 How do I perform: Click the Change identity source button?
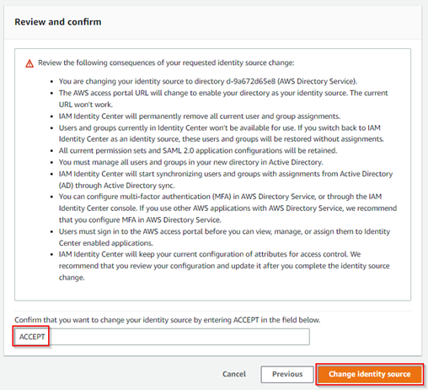370,374
